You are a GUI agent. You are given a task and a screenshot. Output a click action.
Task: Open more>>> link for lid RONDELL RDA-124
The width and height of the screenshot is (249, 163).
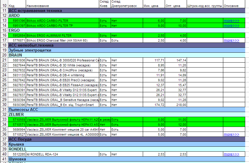click(231, 154)
